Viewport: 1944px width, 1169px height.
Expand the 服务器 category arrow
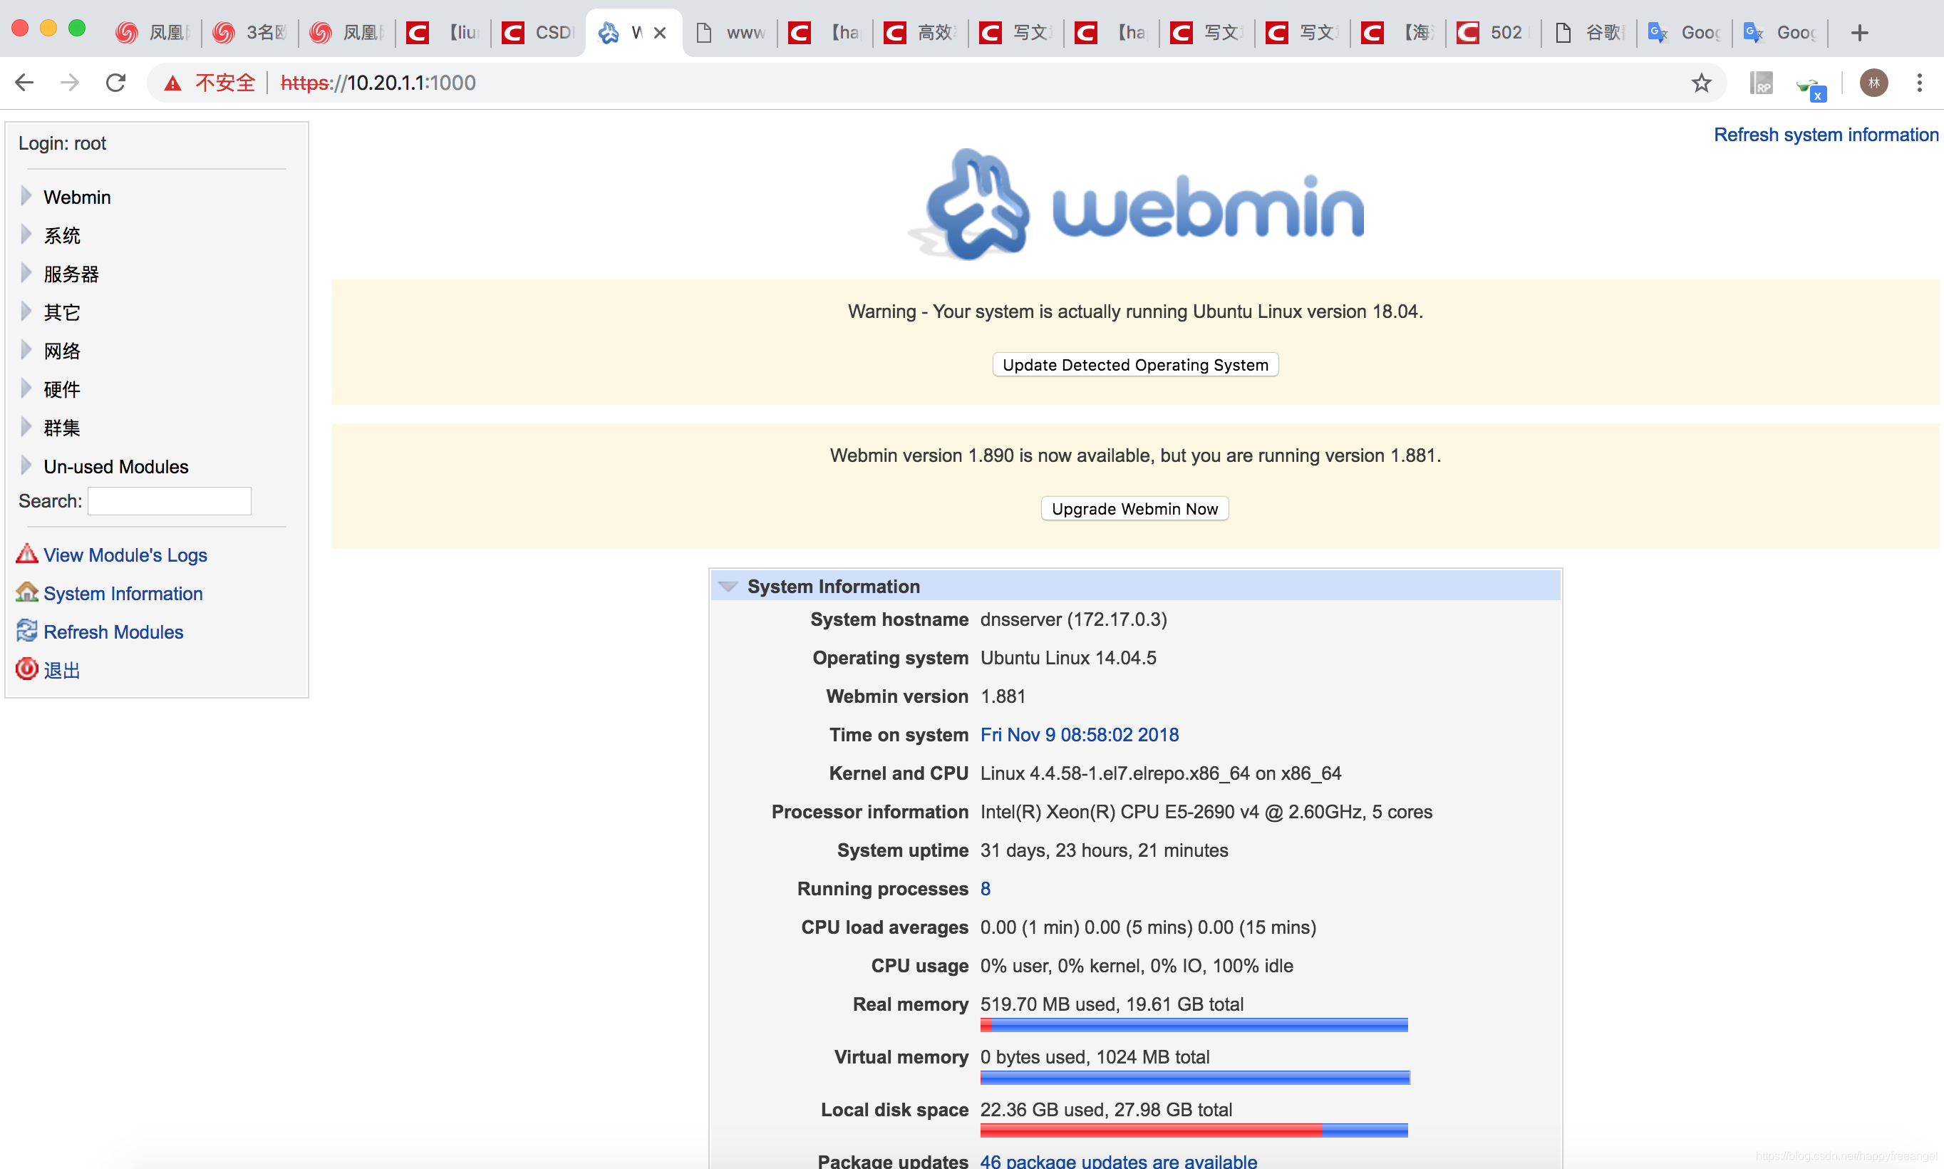(26, 273)
